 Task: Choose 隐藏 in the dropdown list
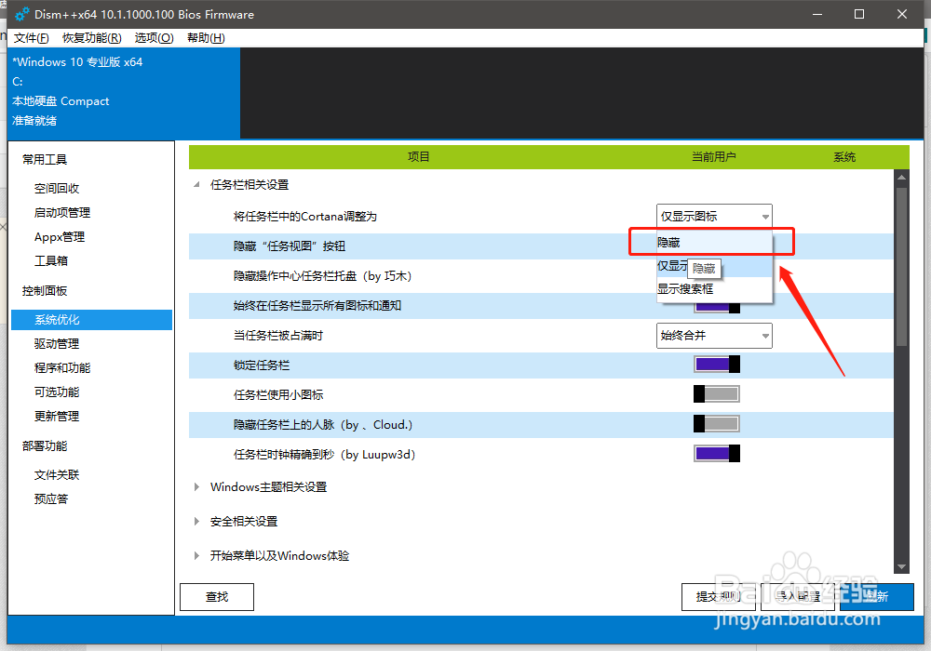714,243
